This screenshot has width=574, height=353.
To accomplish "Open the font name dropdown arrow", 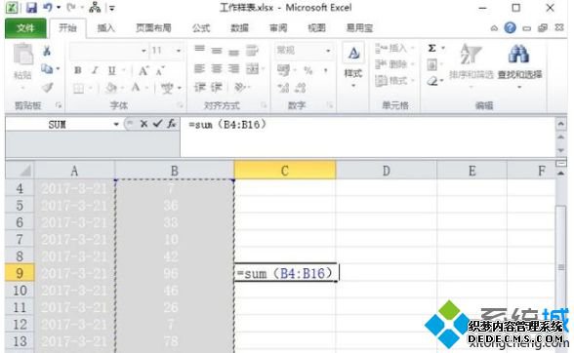I will point(143,51).
